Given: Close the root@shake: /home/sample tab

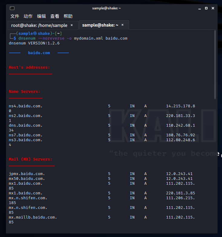Looking at the screenshot, I should [x=72, y=25].
